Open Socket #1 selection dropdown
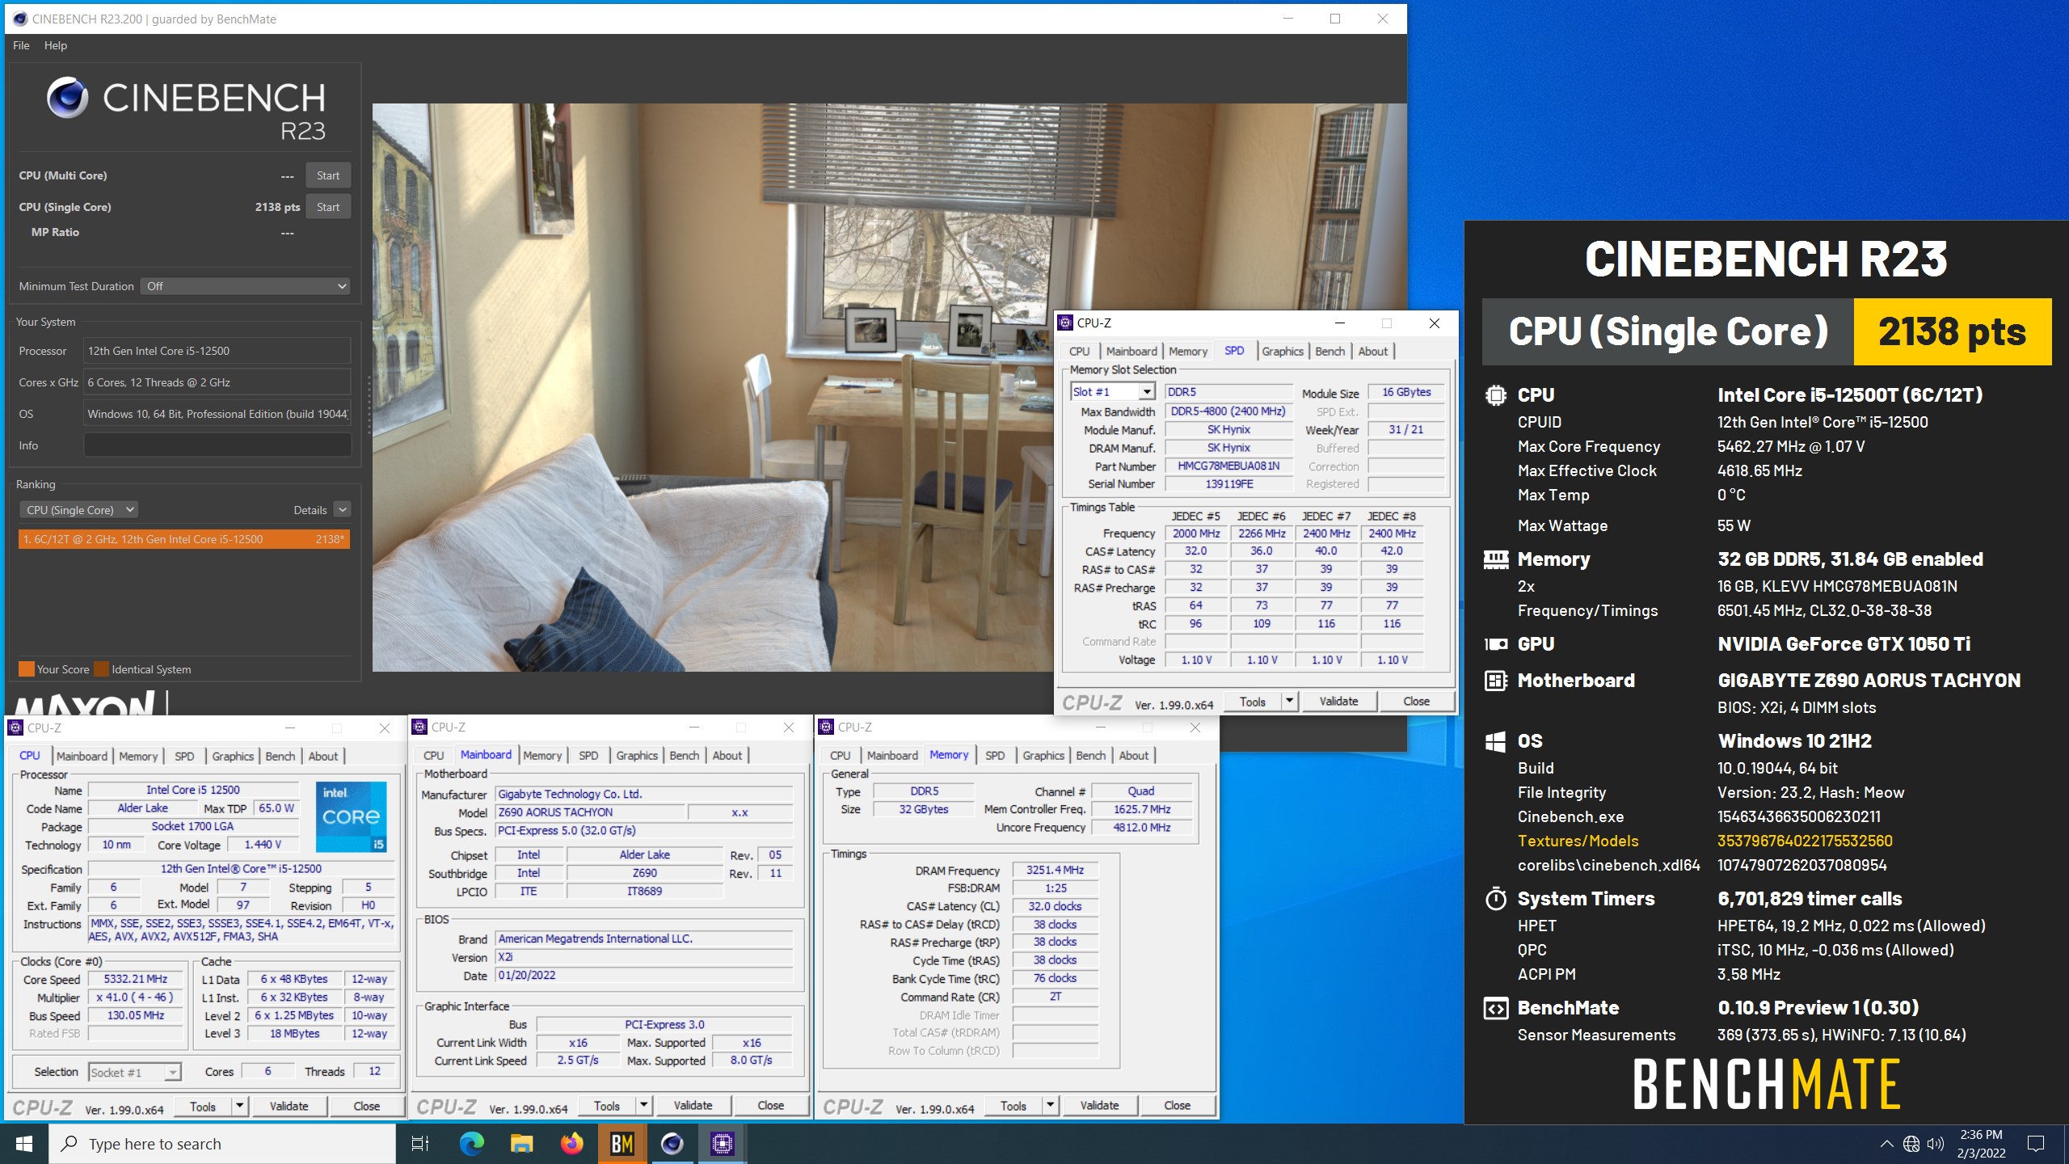This screenshot has height=1164, width=2069. tap(134, 1072)
